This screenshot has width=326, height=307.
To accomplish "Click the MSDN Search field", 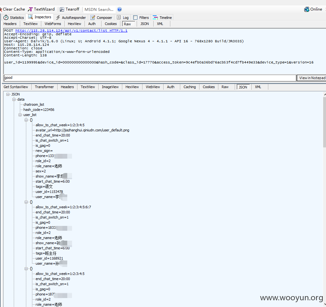I will 99,9.
